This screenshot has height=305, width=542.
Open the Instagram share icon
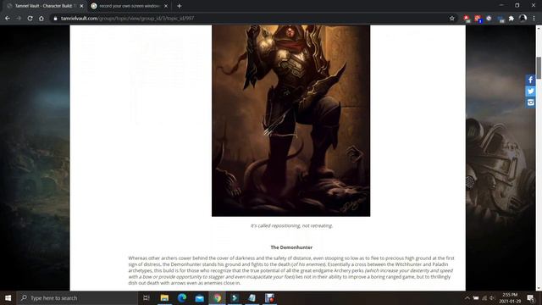click(531, 103)
